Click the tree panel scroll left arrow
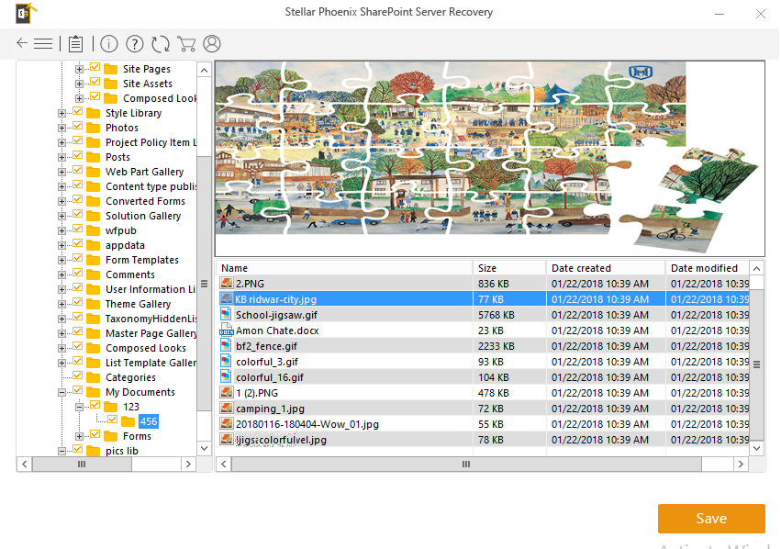 [25, 465]
